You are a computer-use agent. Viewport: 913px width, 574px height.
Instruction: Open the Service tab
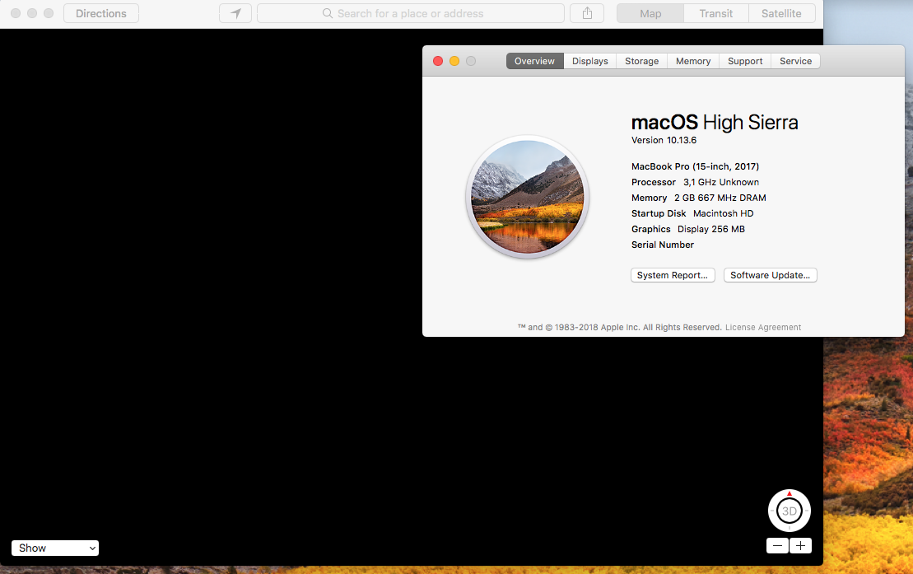coord(795,61)
